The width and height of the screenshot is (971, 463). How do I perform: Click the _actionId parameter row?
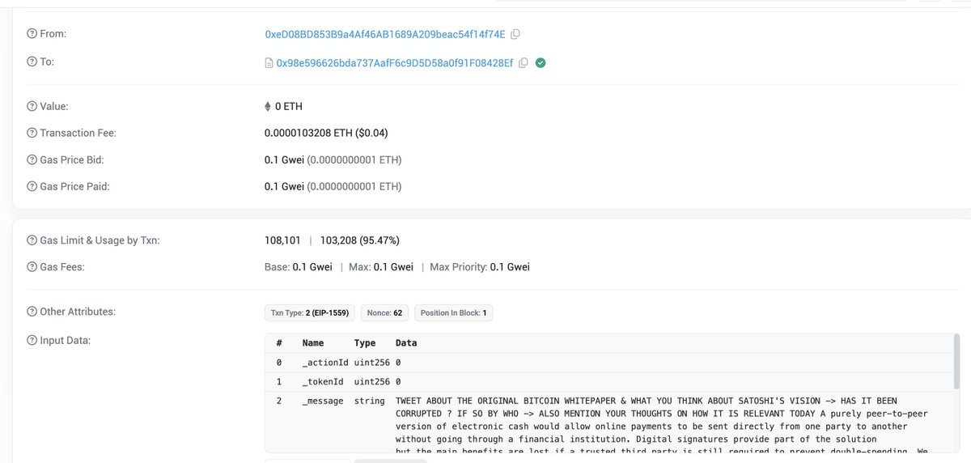click(x=608, y=363)
